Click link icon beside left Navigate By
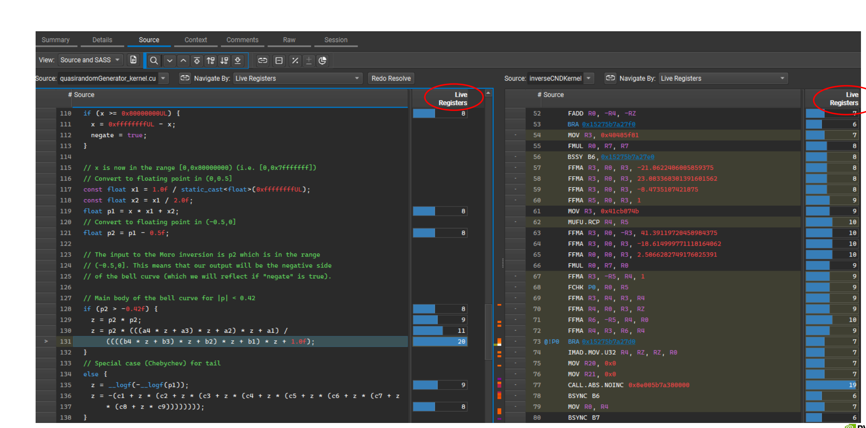This screenshot has height=428, width=866. pyautogui.click(x=185, y=78)
